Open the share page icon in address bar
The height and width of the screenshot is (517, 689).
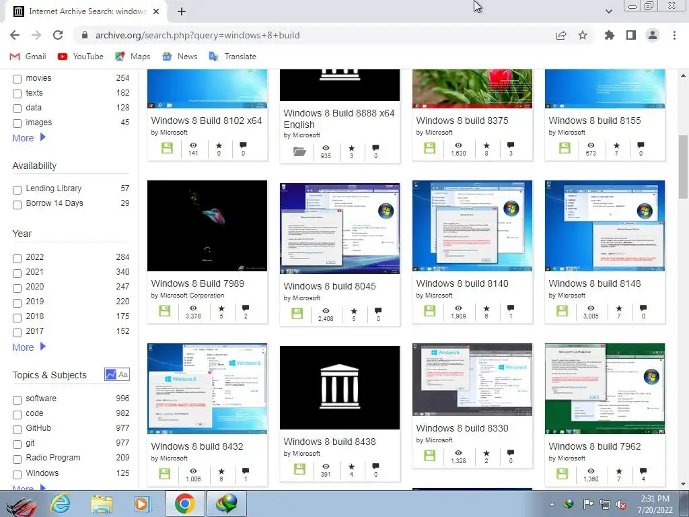click(561, 35)
